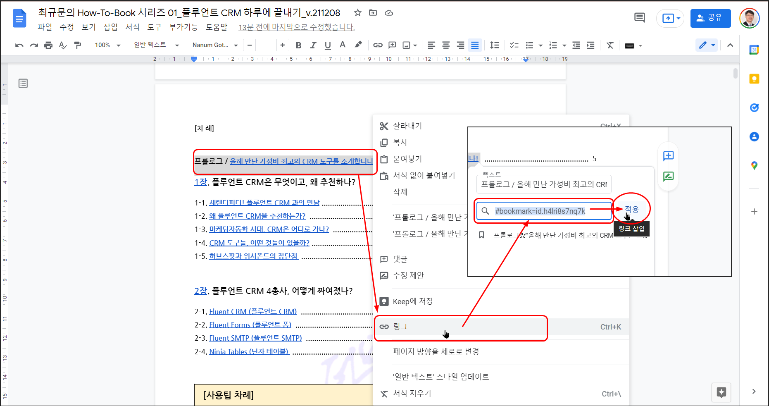Increase font size with plus
769x406 pixels.
pyautogui.click(x=283, y=45)
